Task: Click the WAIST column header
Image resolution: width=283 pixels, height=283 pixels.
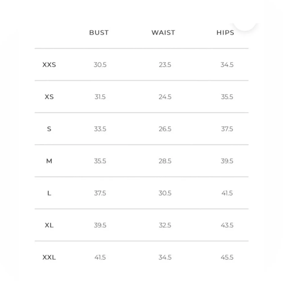Action: pos(163,33)
